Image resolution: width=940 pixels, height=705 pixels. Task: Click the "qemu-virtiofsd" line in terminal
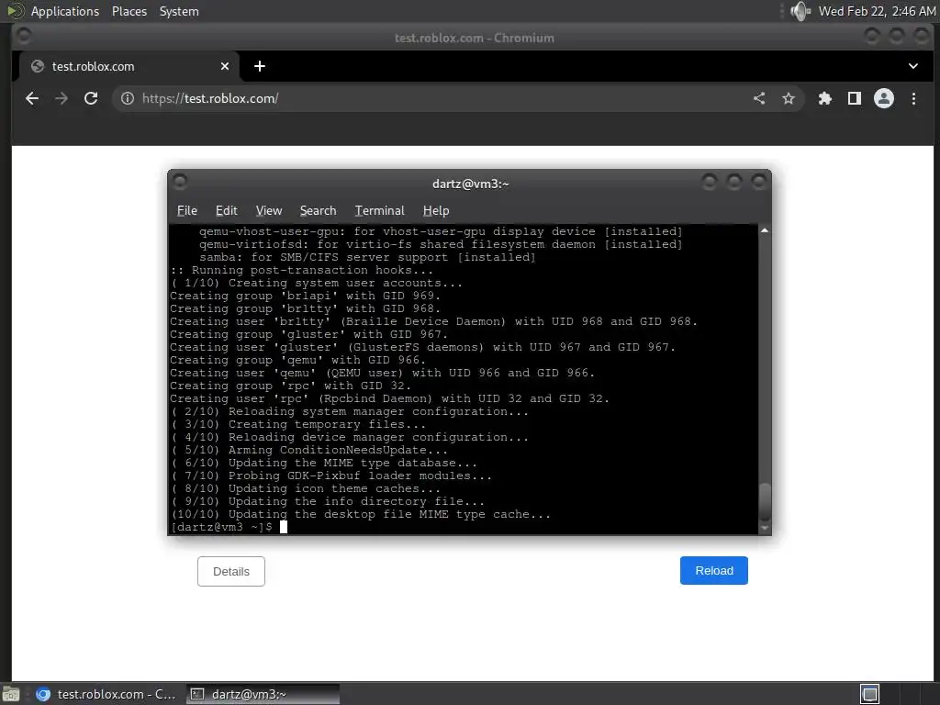tap(441, 244)
